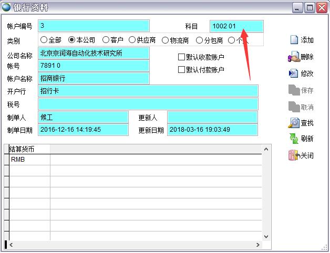Click the 刷新 (Refresh) arrows icon
The width and height of the screenshot is (330, 253).
[294, 139]
